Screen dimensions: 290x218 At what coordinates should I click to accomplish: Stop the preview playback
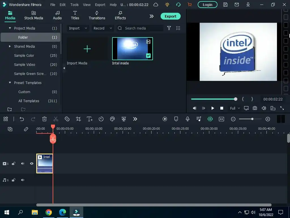222,108
